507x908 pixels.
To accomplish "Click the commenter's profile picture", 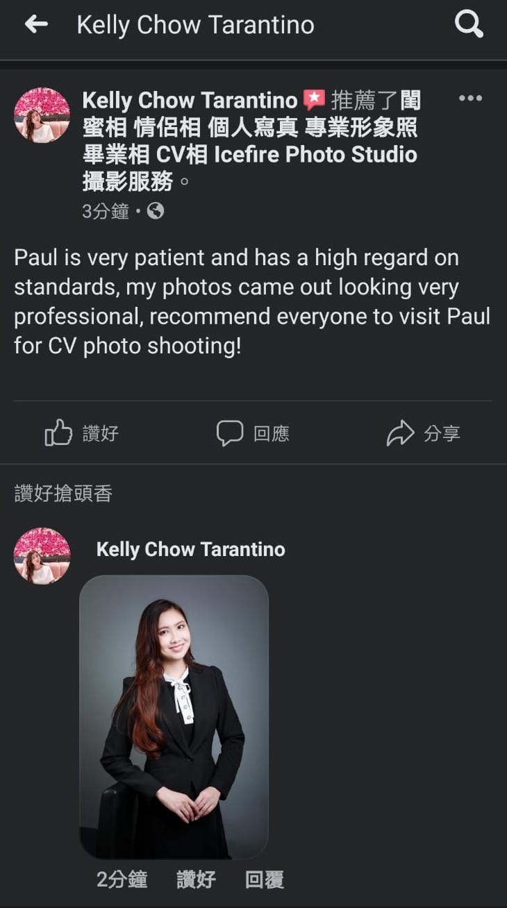I will pos(42,555).
